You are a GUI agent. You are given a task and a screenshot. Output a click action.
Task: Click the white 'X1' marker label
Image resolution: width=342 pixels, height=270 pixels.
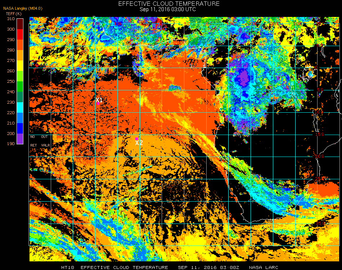(x=99, y=100)
